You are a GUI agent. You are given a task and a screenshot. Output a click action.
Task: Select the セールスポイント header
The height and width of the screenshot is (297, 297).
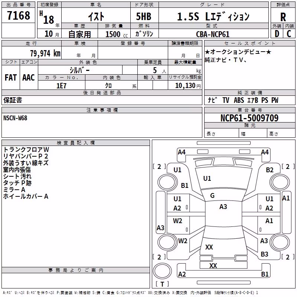[249, 43]
